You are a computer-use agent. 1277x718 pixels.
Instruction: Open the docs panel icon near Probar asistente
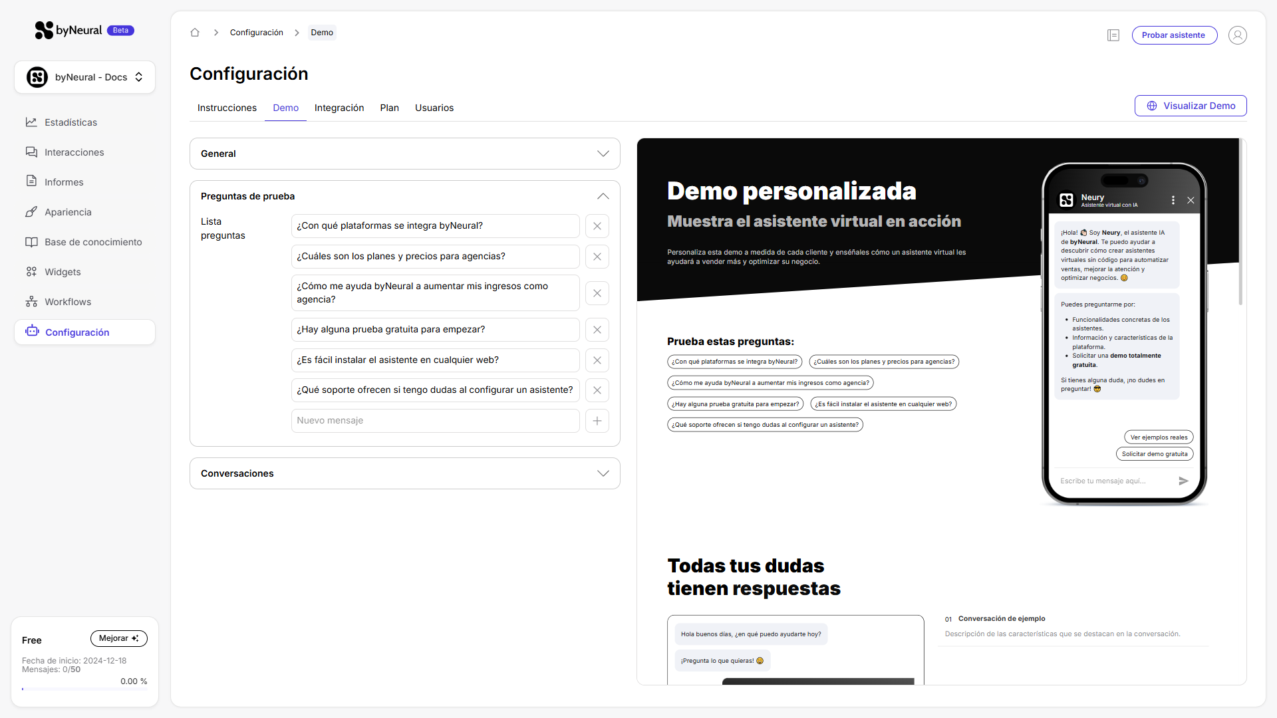(x=1113, y=35)
